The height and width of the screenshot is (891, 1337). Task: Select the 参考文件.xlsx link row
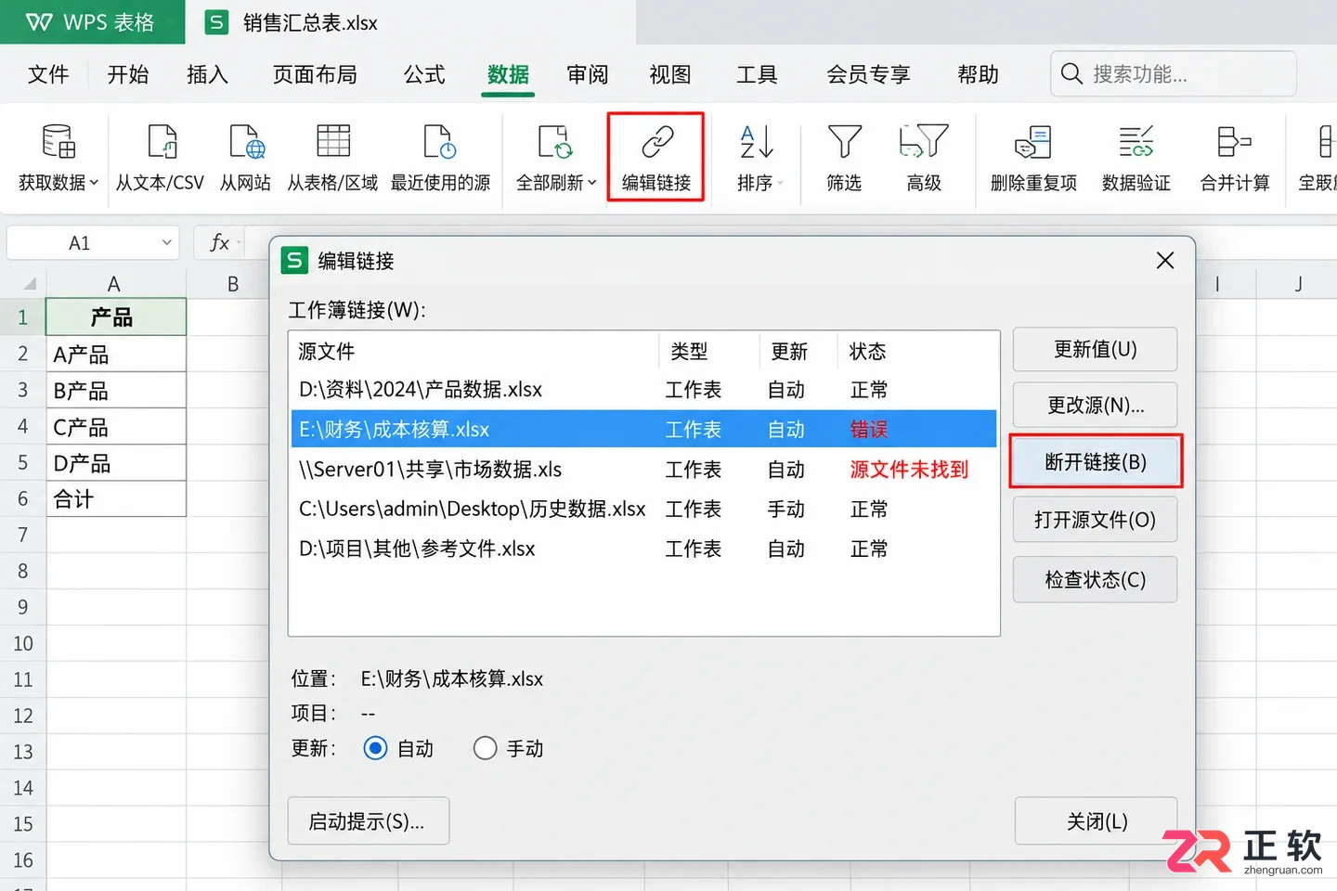click(x=643, y=549)
